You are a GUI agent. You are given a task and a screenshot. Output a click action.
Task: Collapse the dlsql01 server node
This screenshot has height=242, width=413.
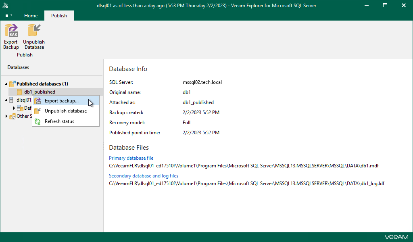pos(6,100)
